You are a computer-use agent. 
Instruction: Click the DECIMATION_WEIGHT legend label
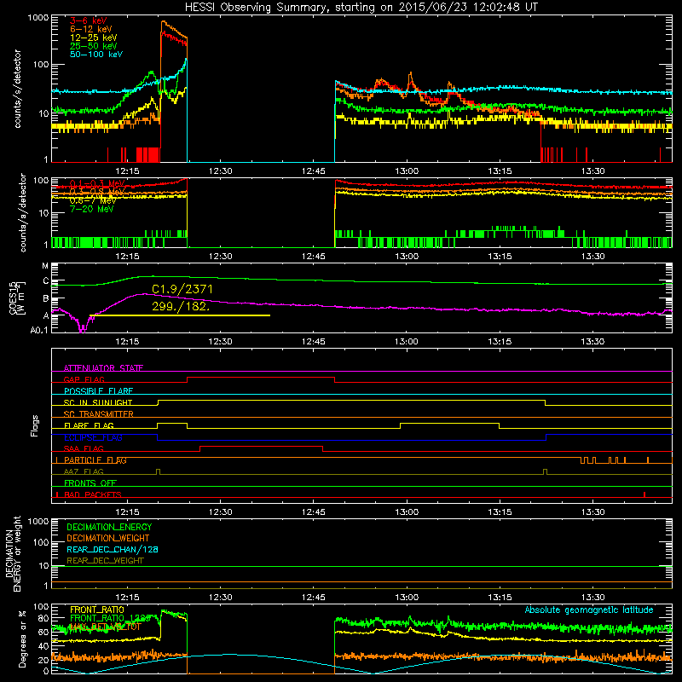[x=108, y=538]
